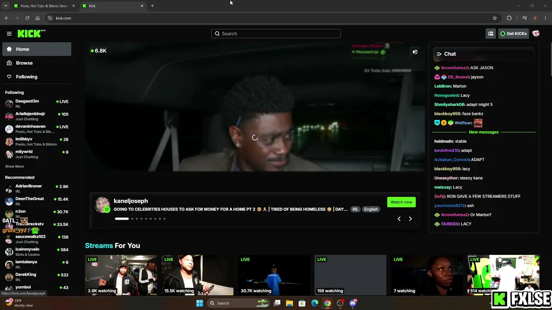Close the Pools, Hot Tubs & Bikinis tab

pyautogui.click(x=74, y=6)
